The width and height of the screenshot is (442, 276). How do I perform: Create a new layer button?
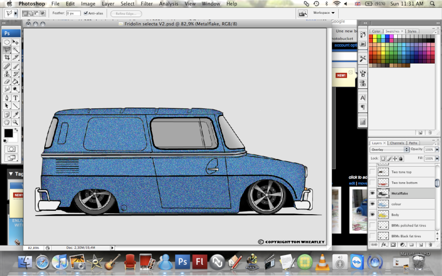421,245
